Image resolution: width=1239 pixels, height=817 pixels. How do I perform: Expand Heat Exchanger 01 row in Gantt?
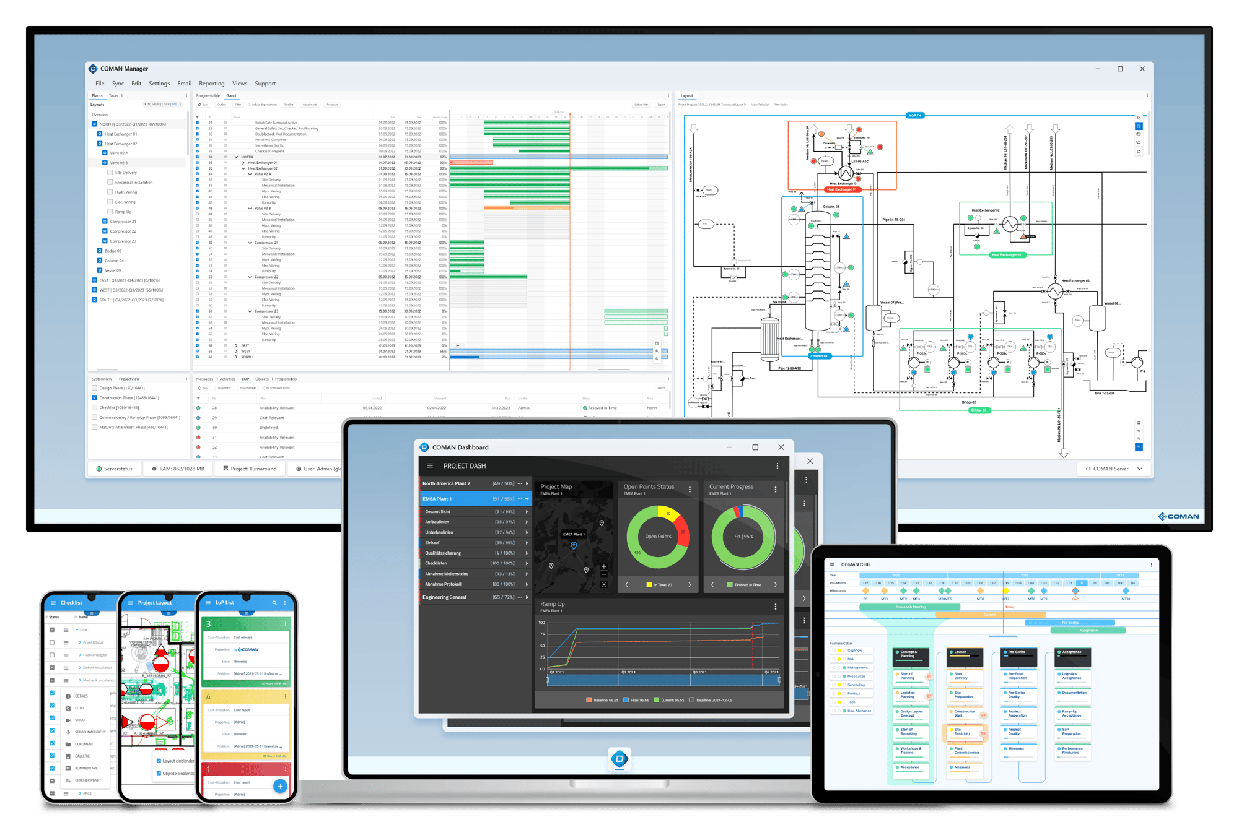click(243, 163)
